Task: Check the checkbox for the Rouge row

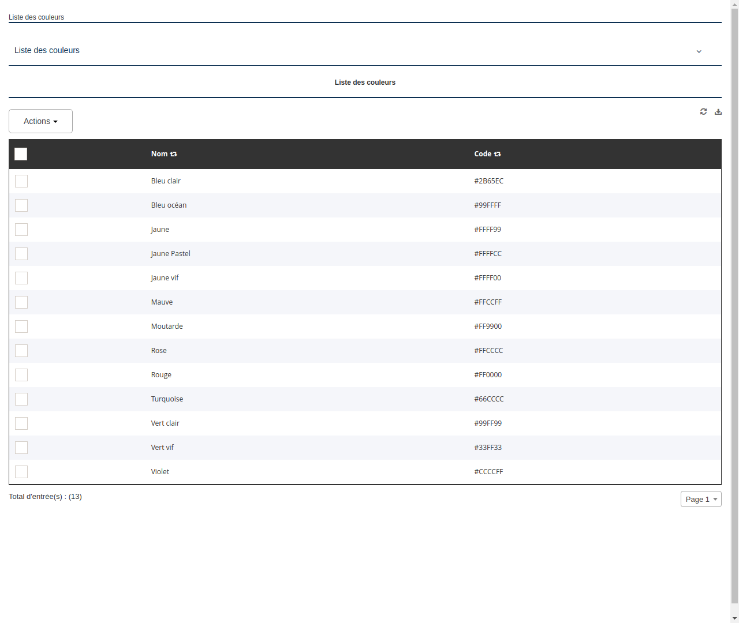Action: 21,374
